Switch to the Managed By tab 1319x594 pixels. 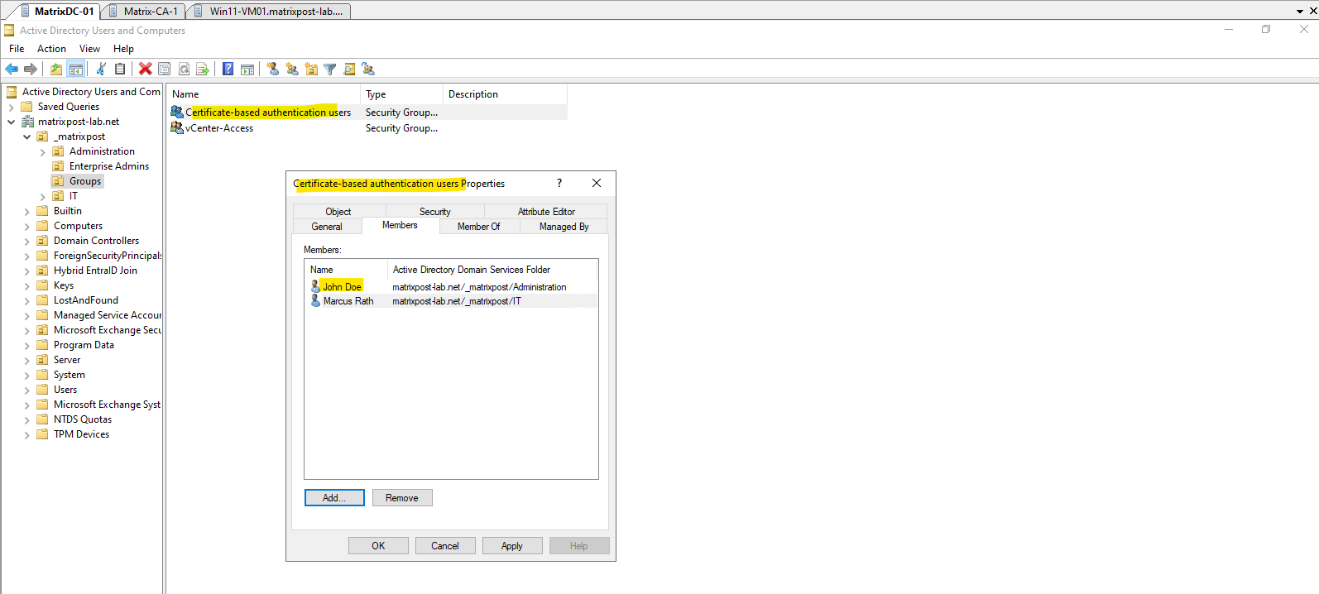tap(564, 227)
